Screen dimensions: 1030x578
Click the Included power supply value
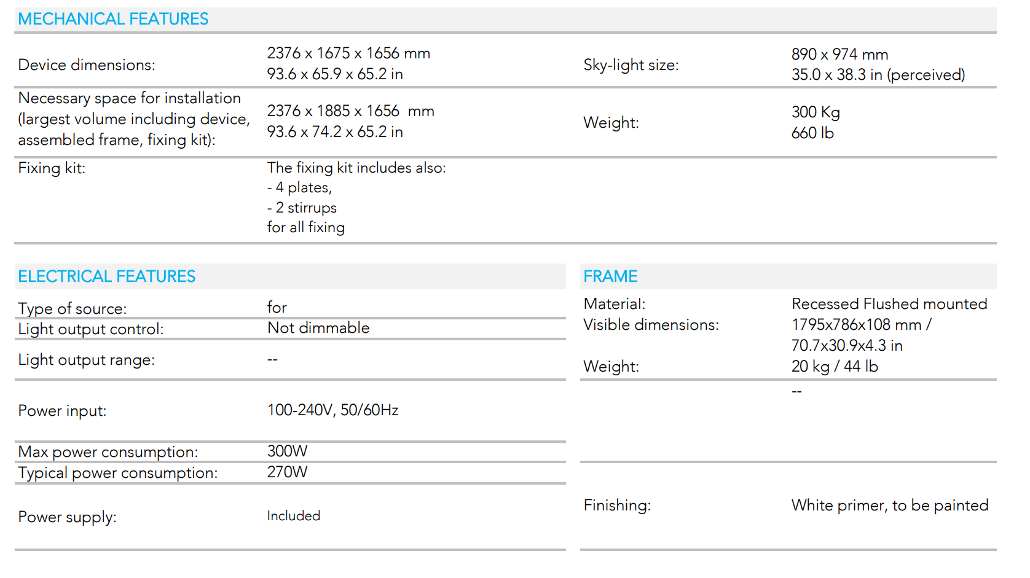point(293,515)
